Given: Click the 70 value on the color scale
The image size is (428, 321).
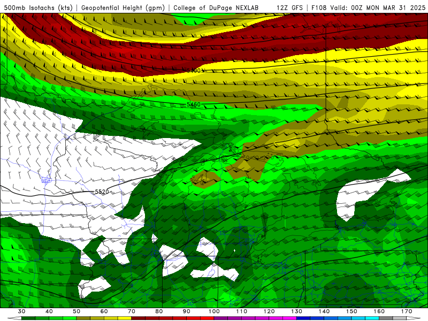Looking at the screenshot, I should click(132, 311).
